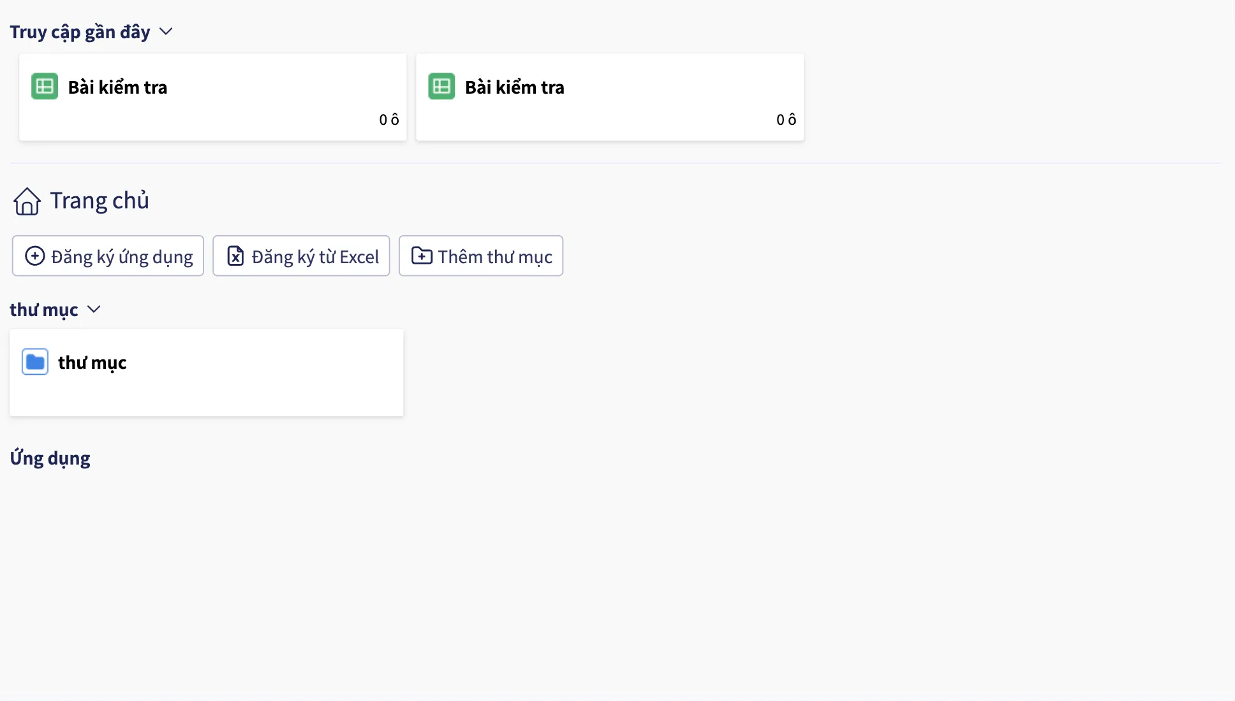Collapse the Truy cập gần đây section via its chevron
1235x701 pixels.
(166, 32)
